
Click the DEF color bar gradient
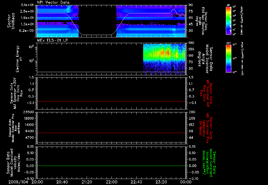tap(228, 59)
